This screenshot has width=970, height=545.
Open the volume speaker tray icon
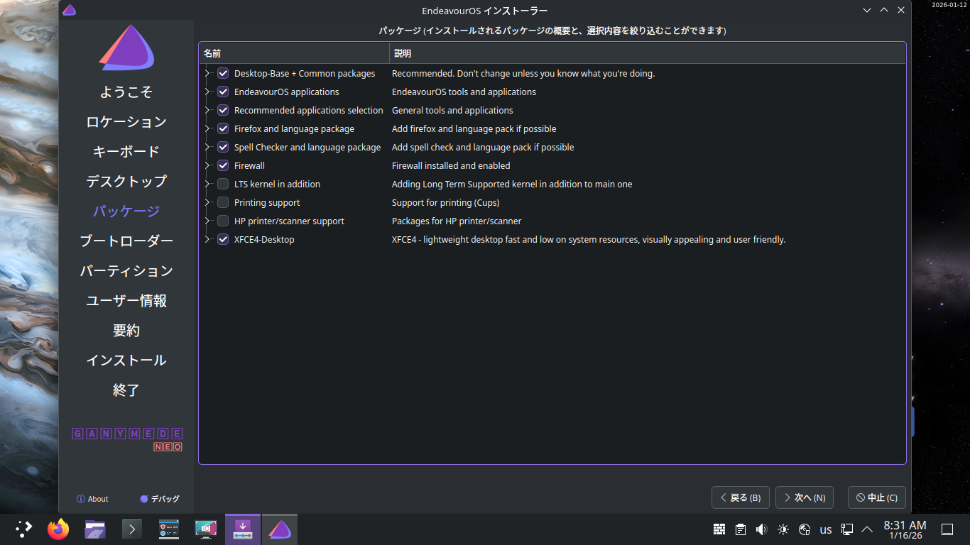(x=762, y=529)
